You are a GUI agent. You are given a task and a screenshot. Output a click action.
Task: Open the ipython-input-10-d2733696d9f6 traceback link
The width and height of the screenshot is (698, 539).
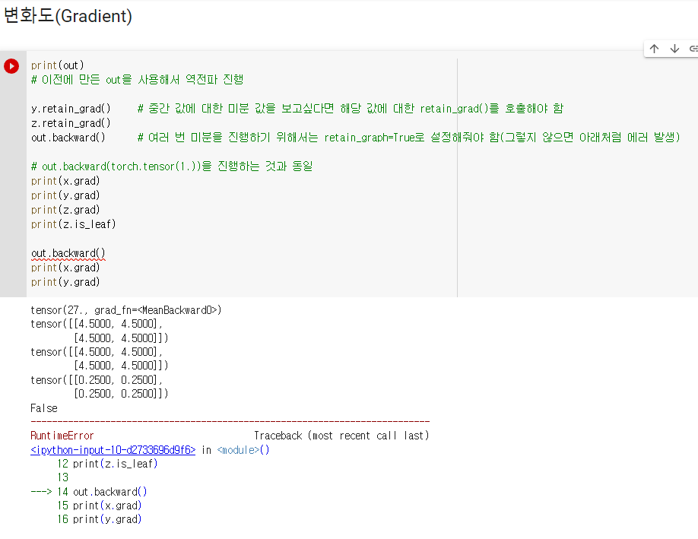point(113,450)
